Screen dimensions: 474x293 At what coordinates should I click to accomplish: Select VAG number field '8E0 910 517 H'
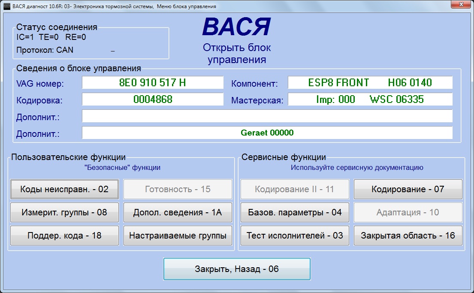153,82
